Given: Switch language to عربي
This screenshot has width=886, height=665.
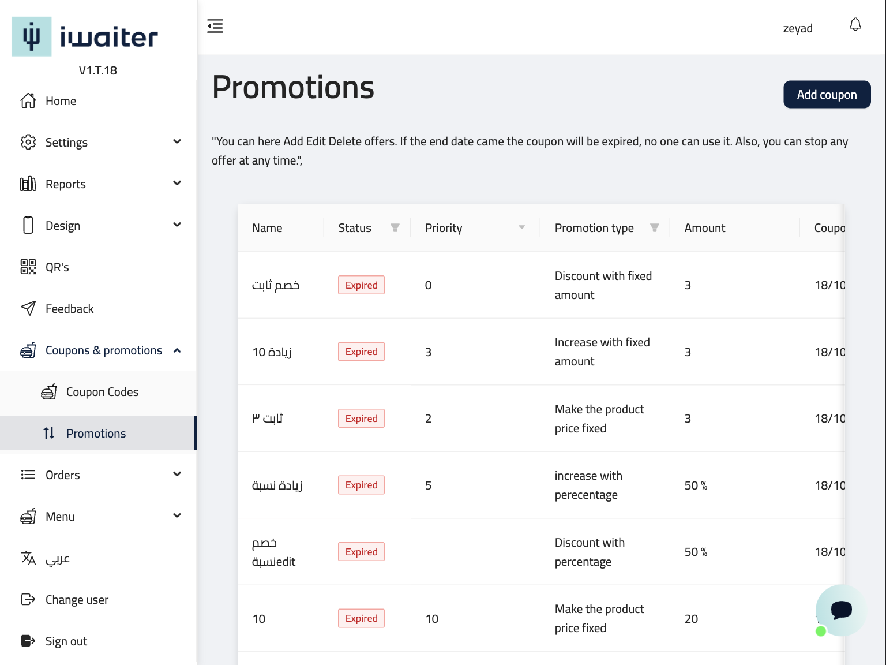Looking at the screenshot, I should (x=58, y=558).
